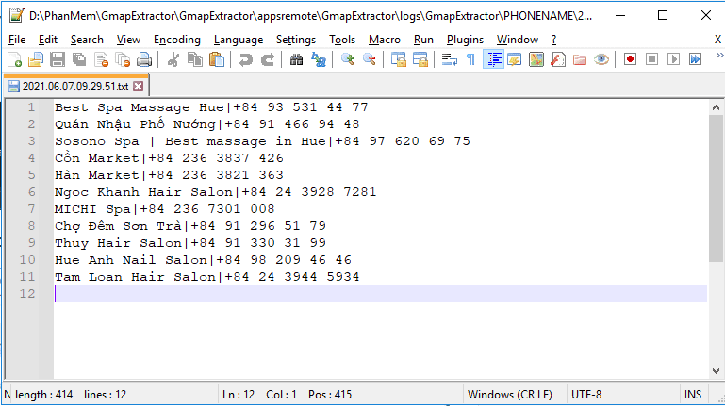
Task: Toggle the Indent Guide toolbar button
Action: point(493,59)
